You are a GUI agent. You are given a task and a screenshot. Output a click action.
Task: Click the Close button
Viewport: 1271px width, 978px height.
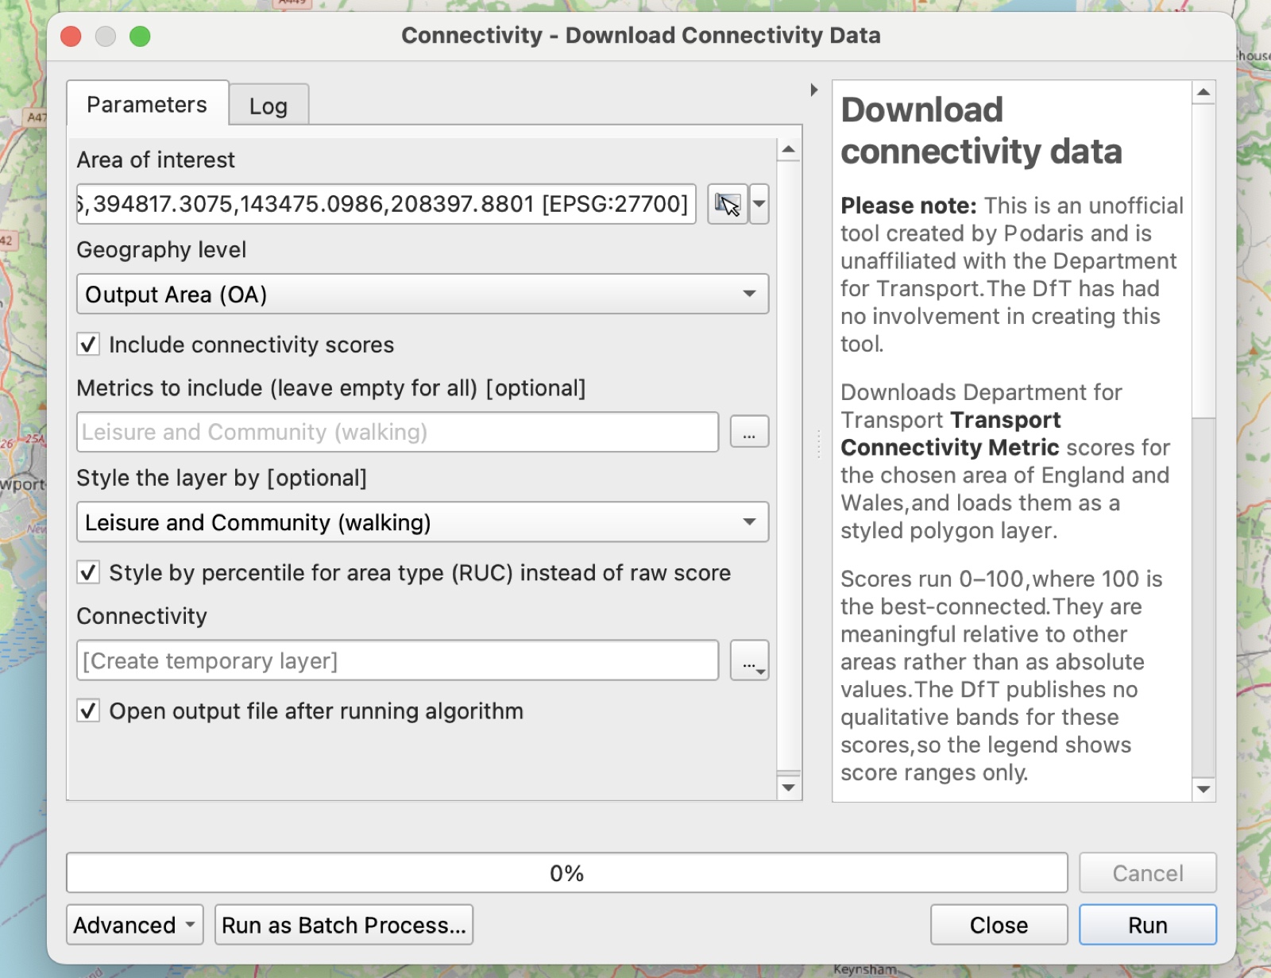(999, 925)
